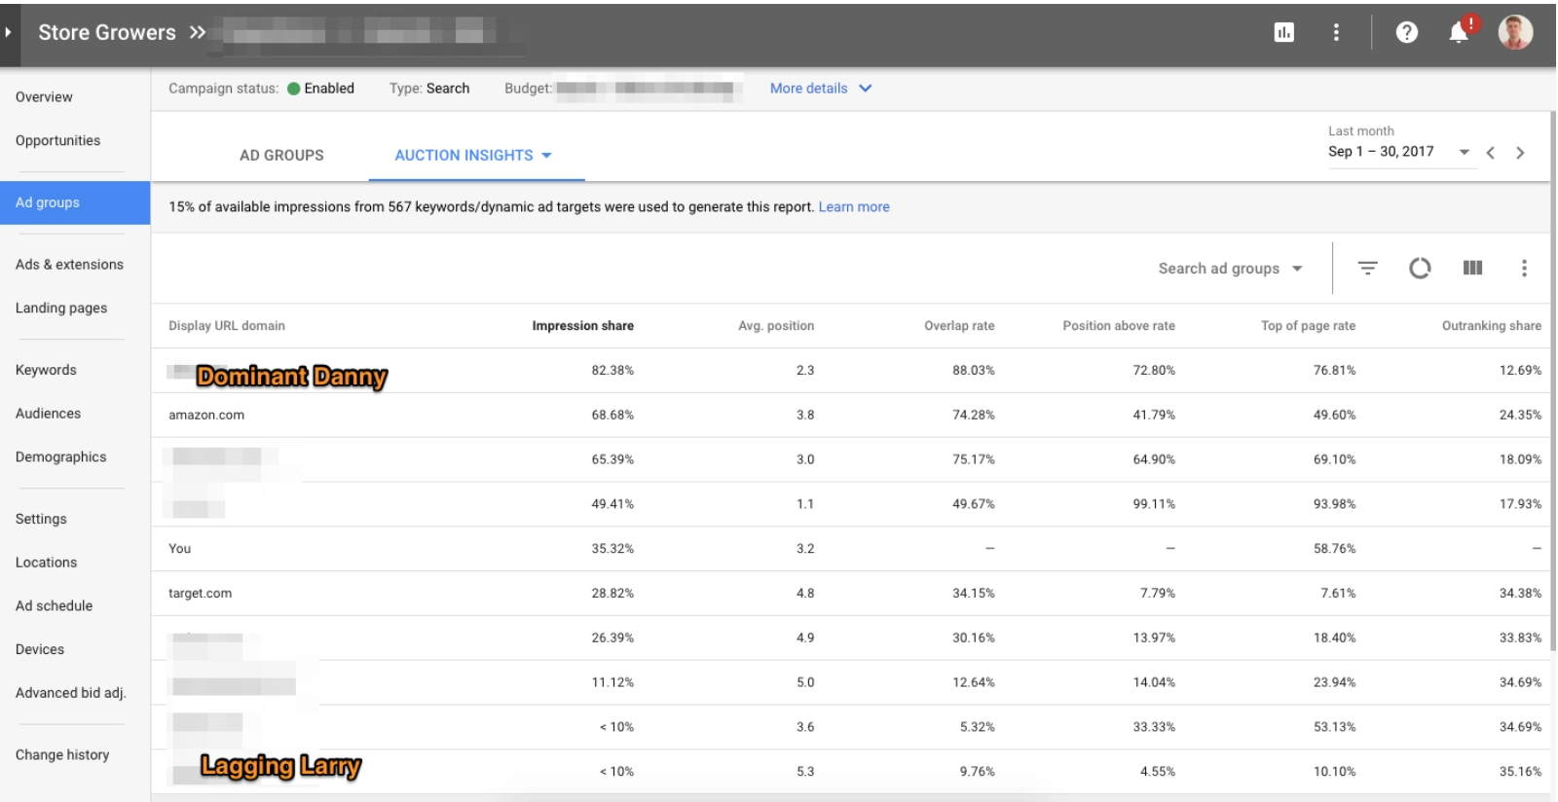
Task: Switch to the AD GROUPS tab
Action: 281,155
